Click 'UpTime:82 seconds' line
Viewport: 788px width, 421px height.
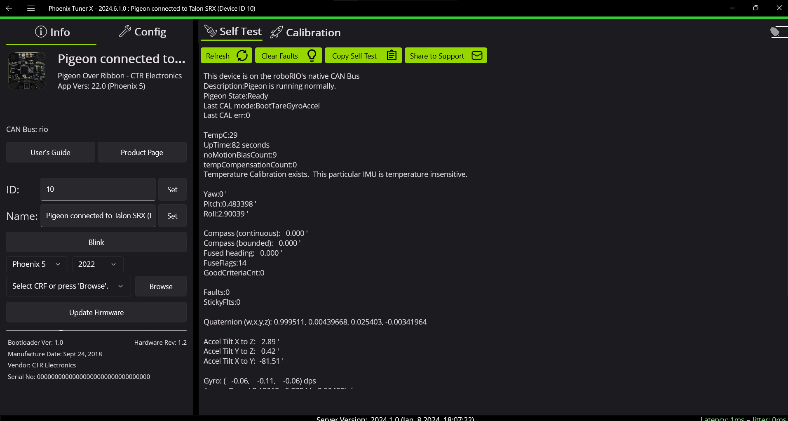click(x=237, y=145)
